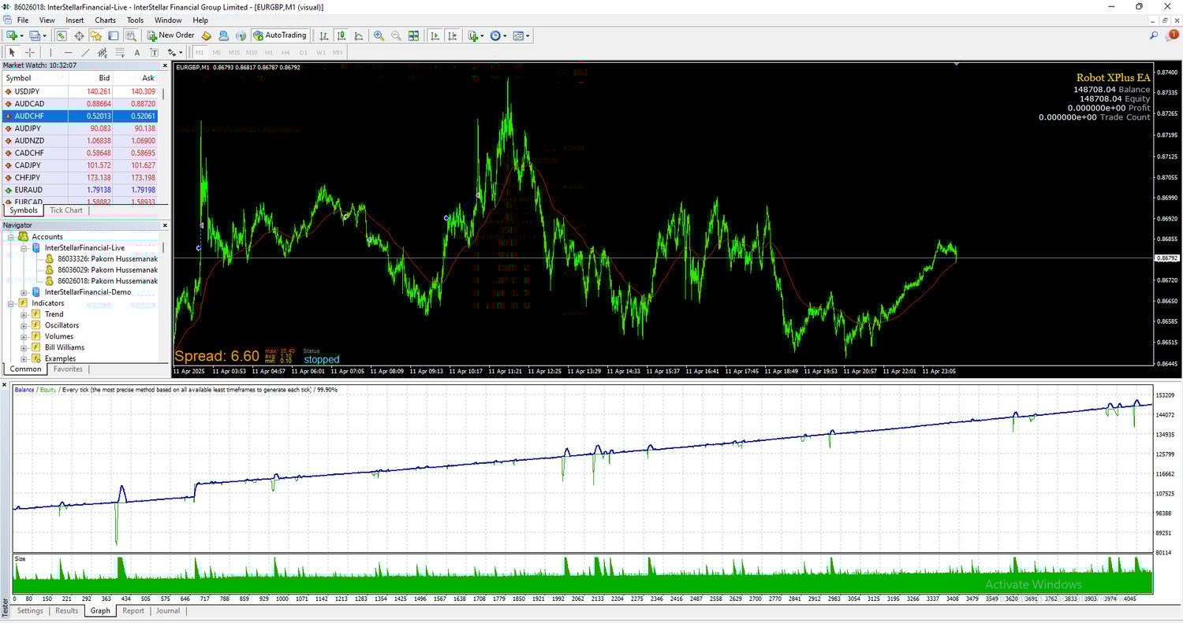Open the chart Templates dropdown
Screen dimensions: 1183x623
[x=521, y=35]
